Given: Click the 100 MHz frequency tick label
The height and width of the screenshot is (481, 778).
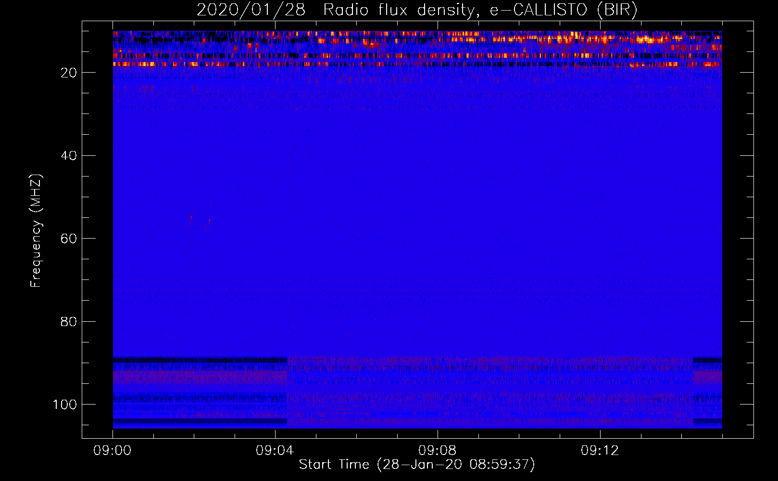Looking at the screenshot, I should tap(65, 405).
